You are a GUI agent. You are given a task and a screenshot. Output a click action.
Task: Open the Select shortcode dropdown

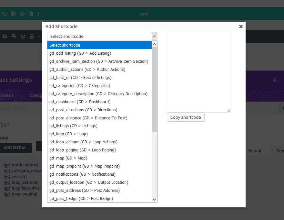coord(102,36)
